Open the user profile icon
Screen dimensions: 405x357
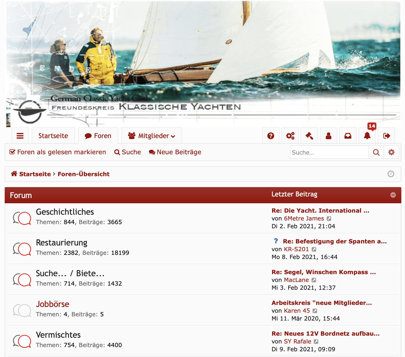click(x=328, y=136)
